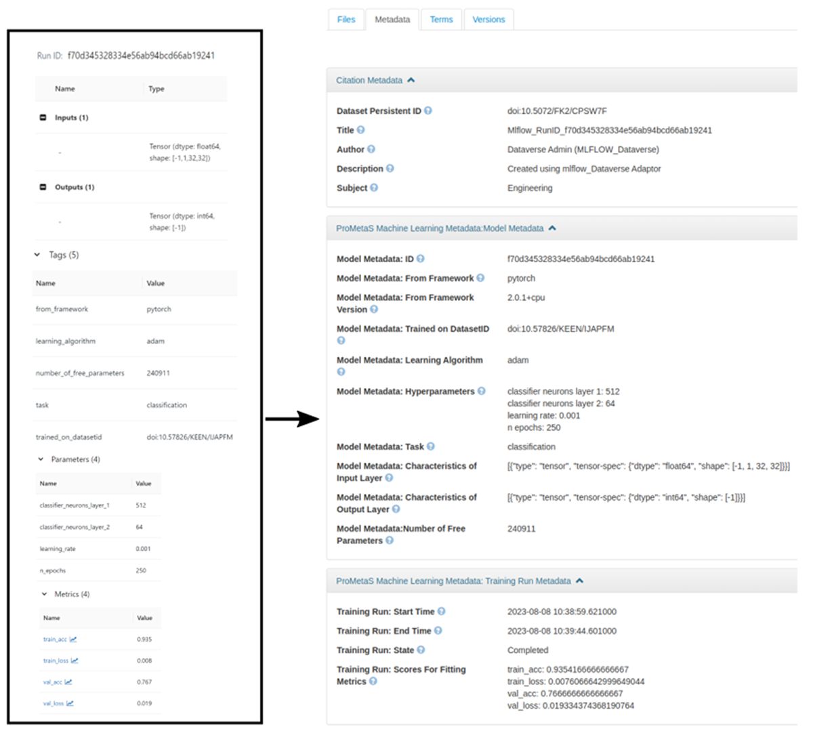Select the 2.0.1+cpu framework version value
Image resolution: width=813 pixels, height=733 pixels.
click(x=526, y=297)
